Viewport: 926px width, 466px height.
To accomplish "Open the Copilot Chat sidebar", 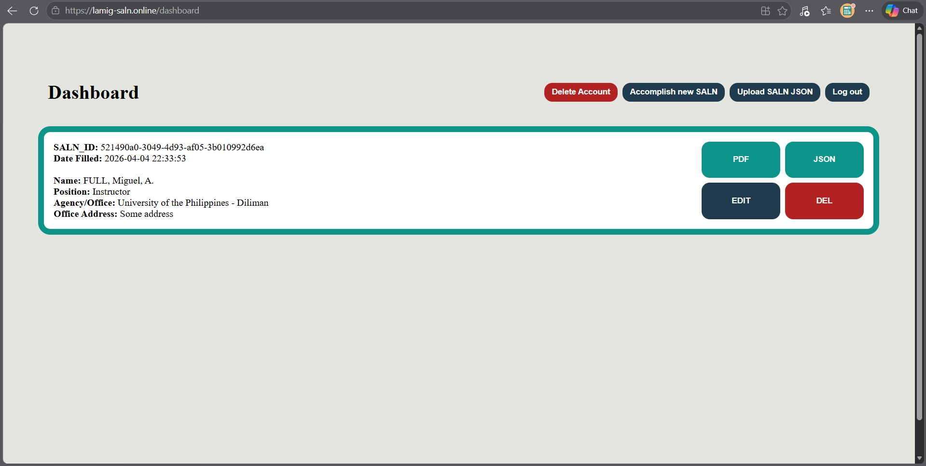I will tap(902, 11).
